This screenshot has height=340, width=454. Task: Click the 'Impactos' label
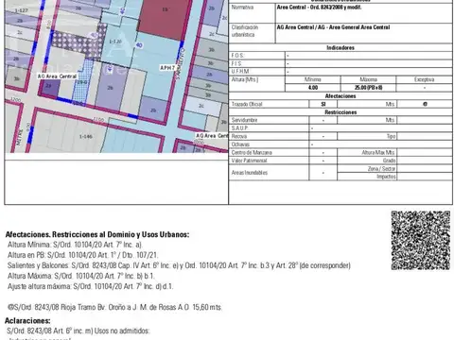(386, 177)
